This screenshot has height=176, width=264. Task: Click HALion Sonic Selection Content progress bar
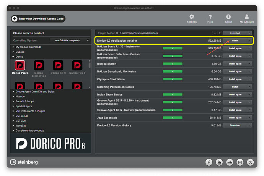173,56
